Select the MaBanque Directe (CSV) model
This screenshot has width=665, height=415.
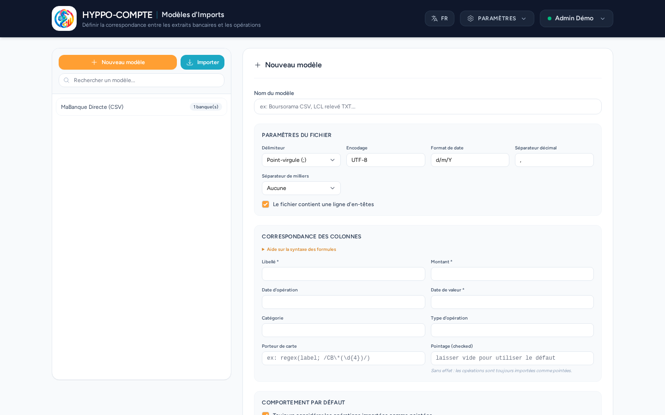click(141, 107)
